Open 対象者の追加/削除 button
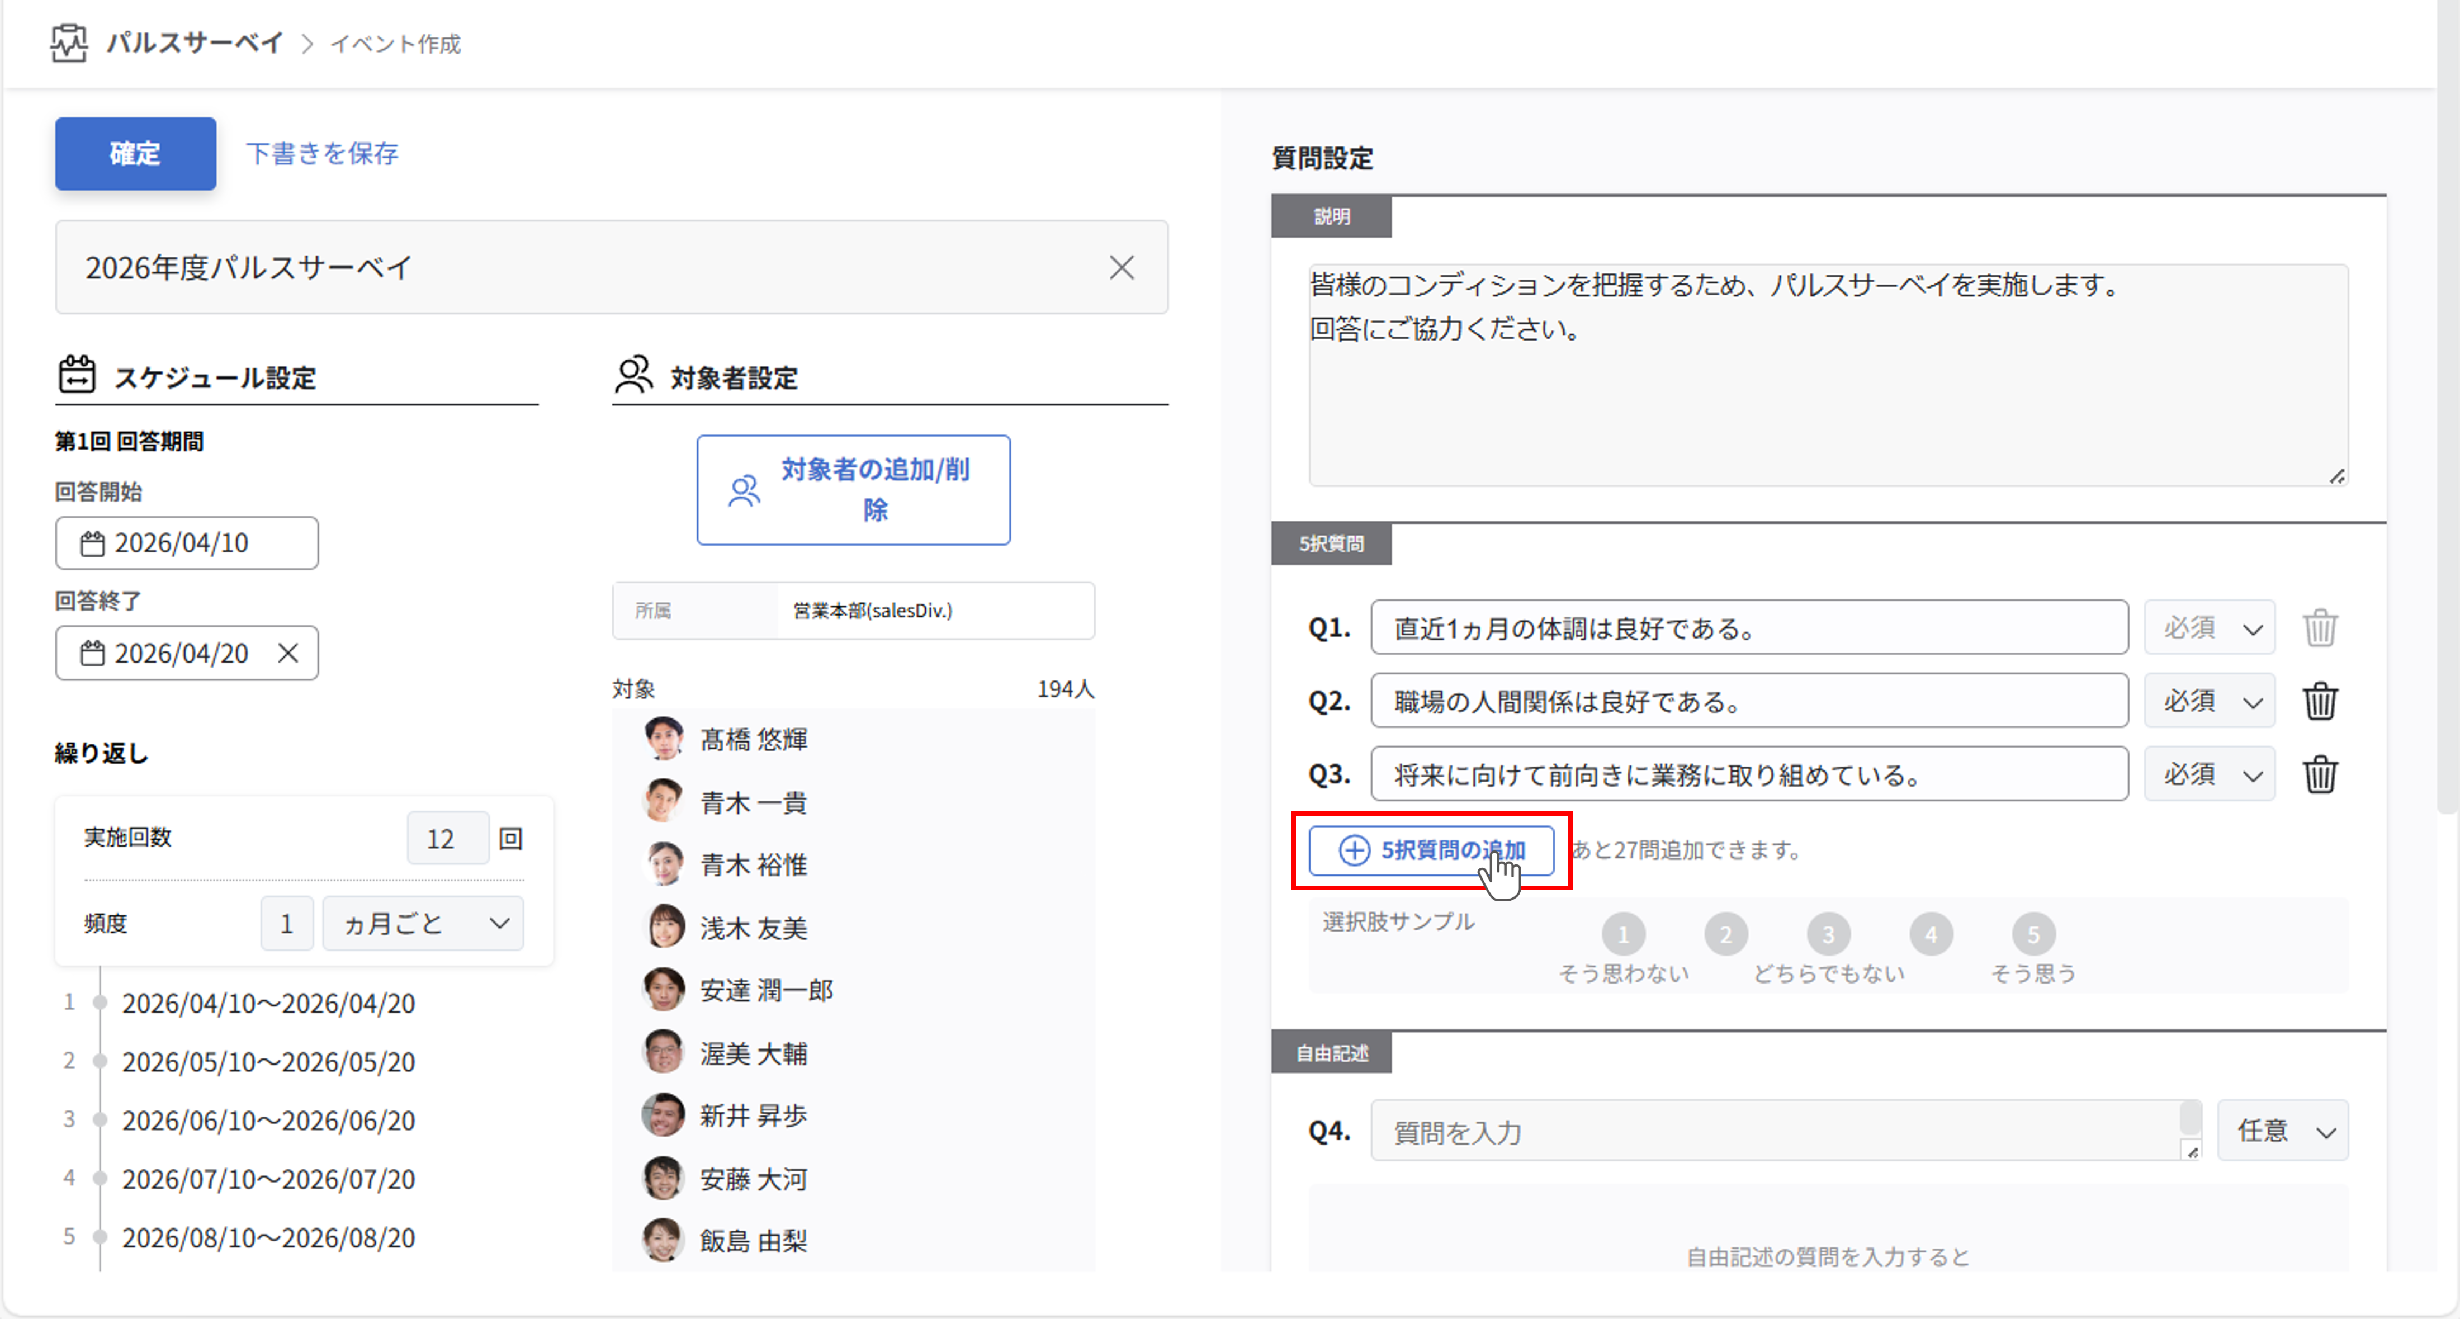2460x1319 pixels. click(x=853, y=490)
